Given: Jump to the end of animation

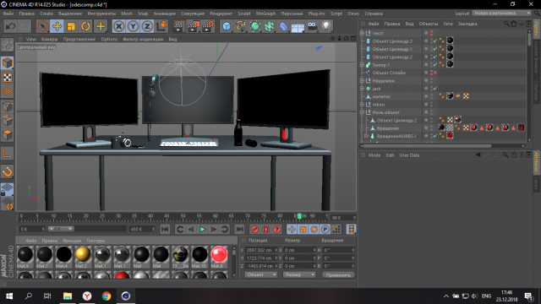Looking at the screenshot, I should pyautogui.click(x=239, y=229).
